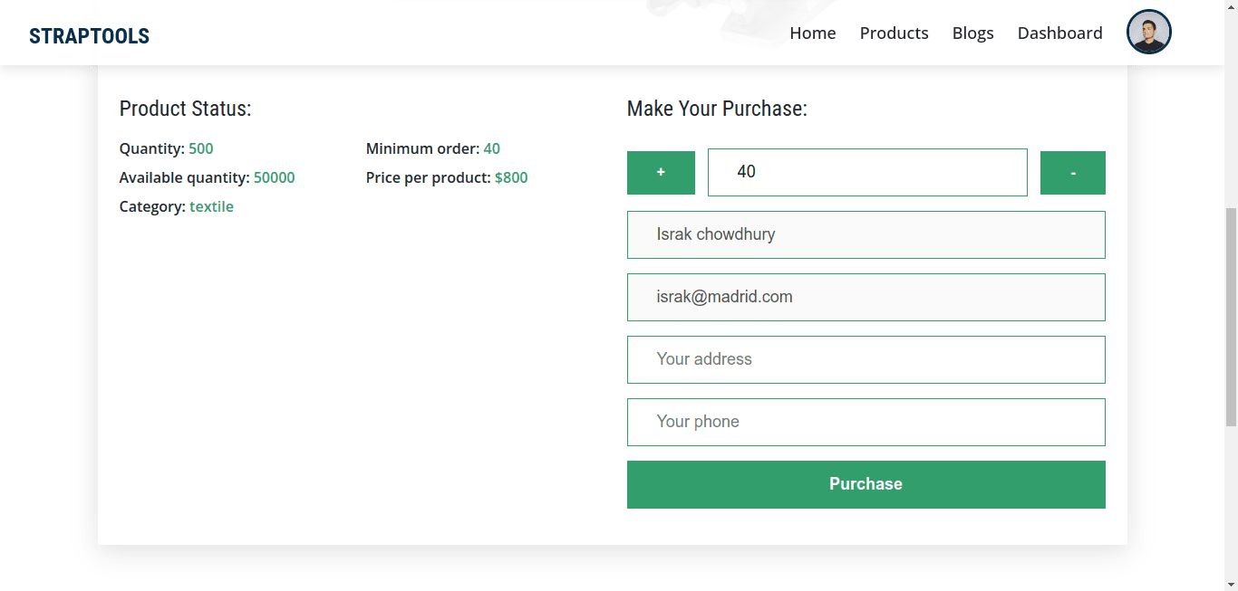
Task: Open the user profile avatar
Action: click(1148, 33)
